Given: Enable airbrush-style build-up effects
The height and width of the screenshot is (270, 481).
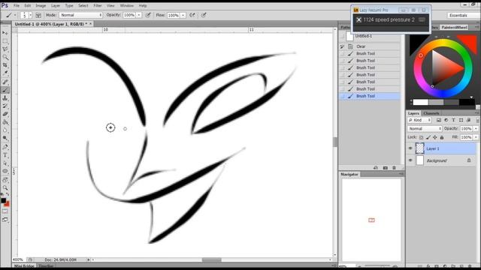Looking at the screenshot, I should 192,15.
